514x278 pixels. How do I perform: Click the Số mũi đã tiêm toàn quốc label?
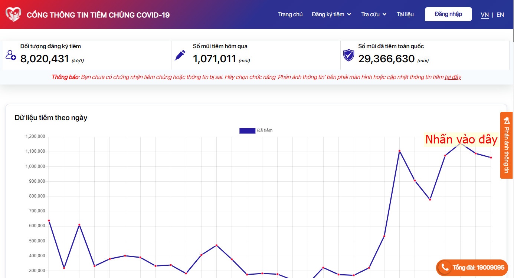[391, 46]
